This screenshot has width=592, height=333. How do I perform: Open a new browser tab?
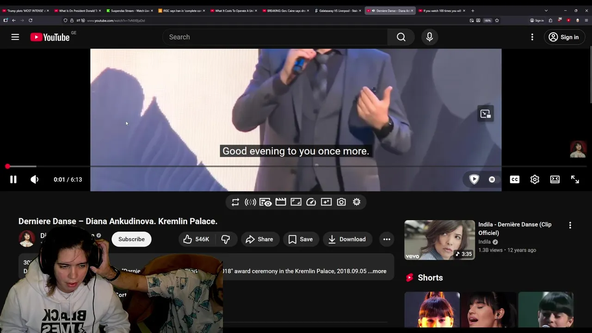(473, 11)
